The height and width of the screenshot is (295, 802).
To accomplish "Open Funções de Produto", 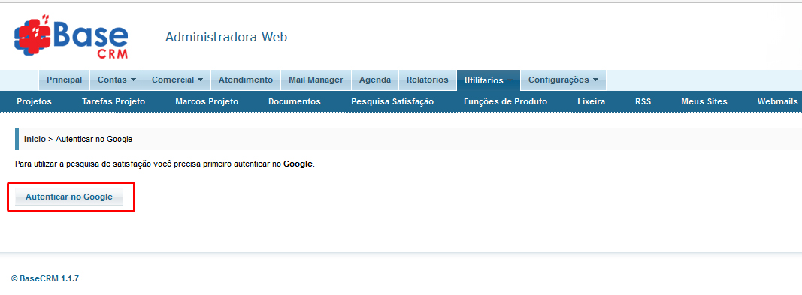I will pos(505,101).
